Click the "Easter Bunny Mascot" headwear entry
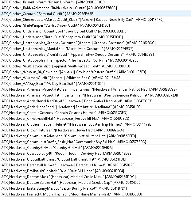This screenshot has width=191, height=197. (95, 188)
